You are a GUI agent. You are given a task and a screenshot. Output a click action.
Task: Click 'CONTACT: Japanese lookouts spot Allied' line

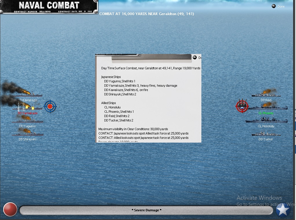(144, 133)
